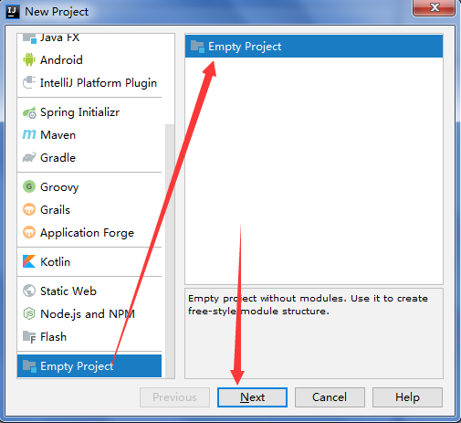Click the IntelliJ IDEA logo in title bar
The width and height of the screenshot is (461, 423).
point(13,12)
